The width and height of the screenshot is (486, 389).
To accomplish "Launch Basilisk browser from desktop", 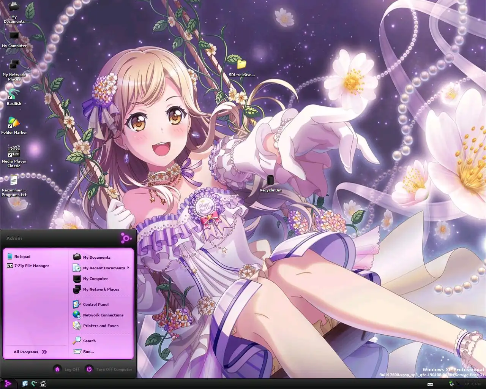I will pyautogui.click(x=14, y=97).
